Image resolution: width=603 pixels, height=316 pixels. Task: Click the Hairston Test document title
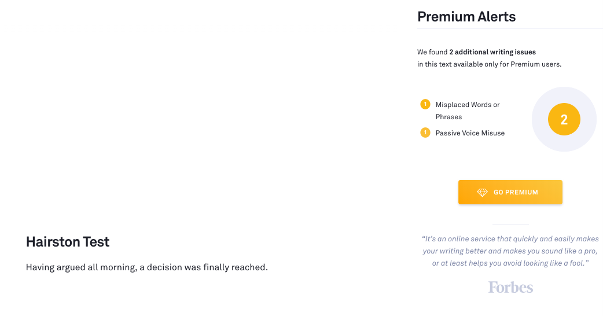[68, 242]
